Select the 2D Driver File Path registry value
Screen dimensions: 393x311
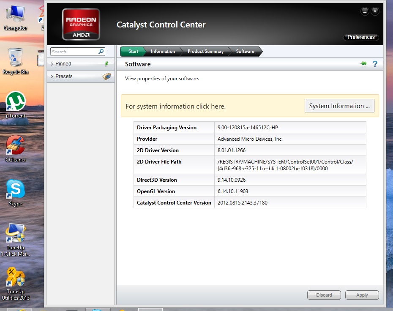pos(285,165)
